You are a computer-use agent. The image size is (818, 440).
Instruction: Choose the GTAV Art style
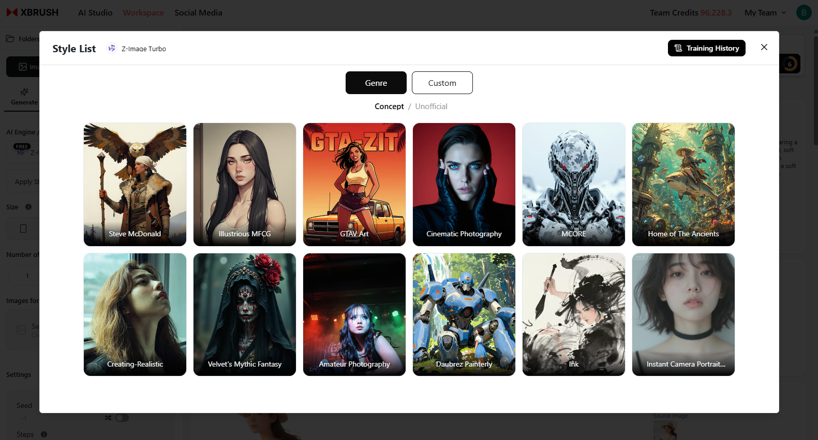point(354,185)
